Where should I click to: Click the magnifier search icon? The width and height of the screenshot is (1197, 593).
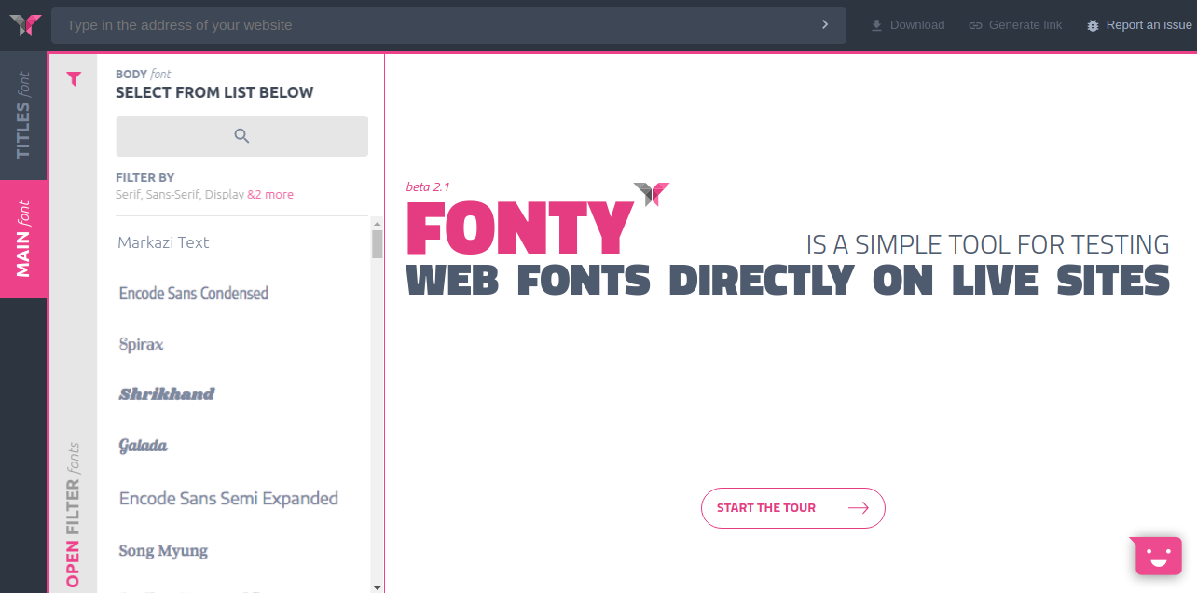pos(242,136)
